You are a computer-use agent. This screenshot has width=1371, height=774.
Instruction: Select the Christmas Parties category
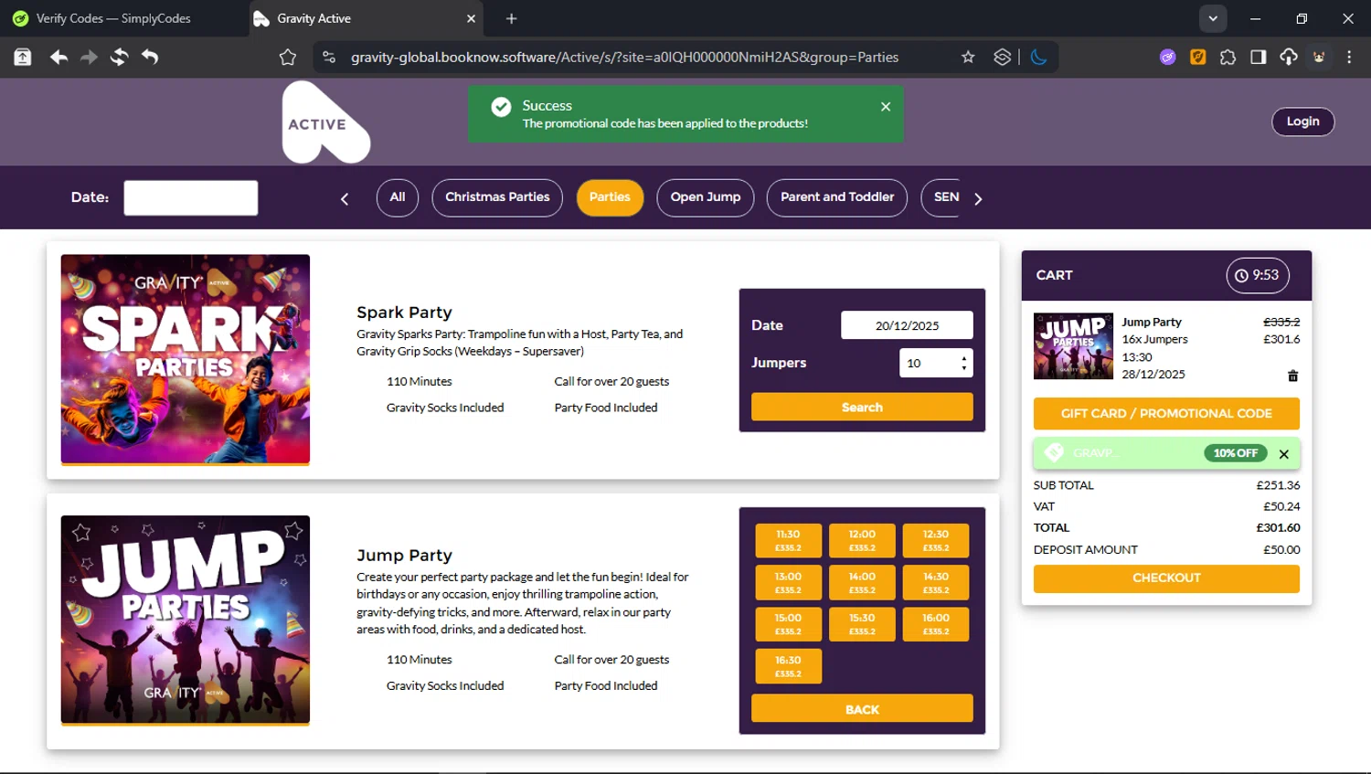pos(497,197)
